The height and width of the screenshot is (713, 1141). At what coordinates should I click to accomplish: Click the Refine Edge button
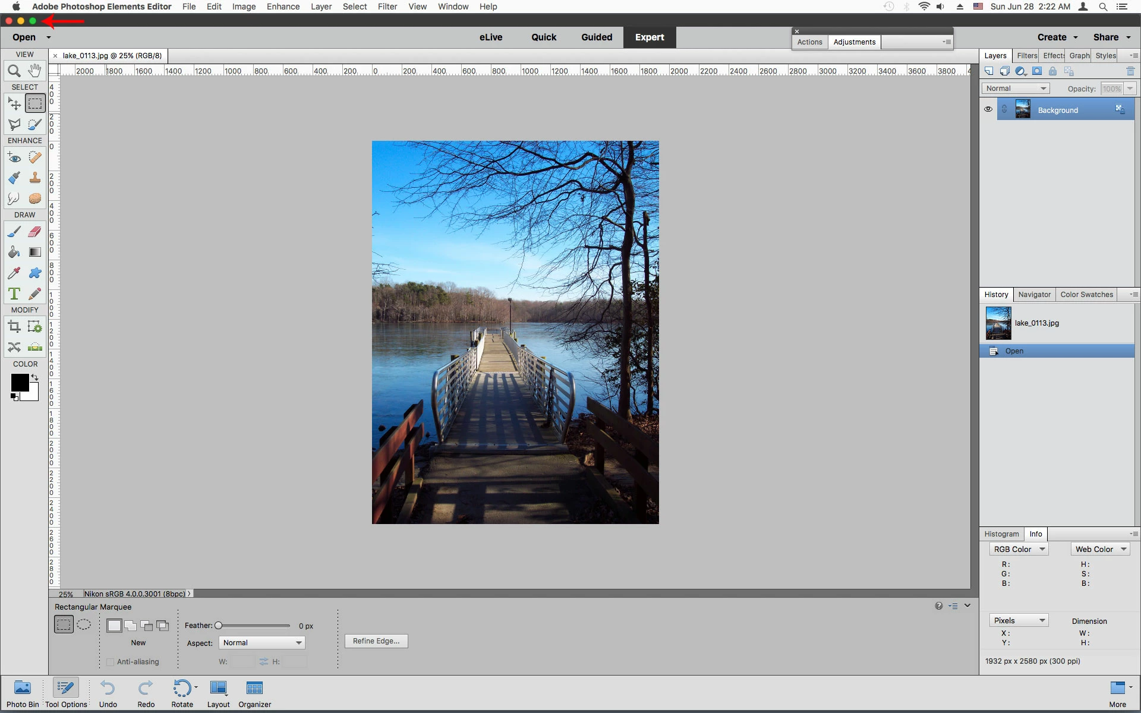(x=376, y=641)
